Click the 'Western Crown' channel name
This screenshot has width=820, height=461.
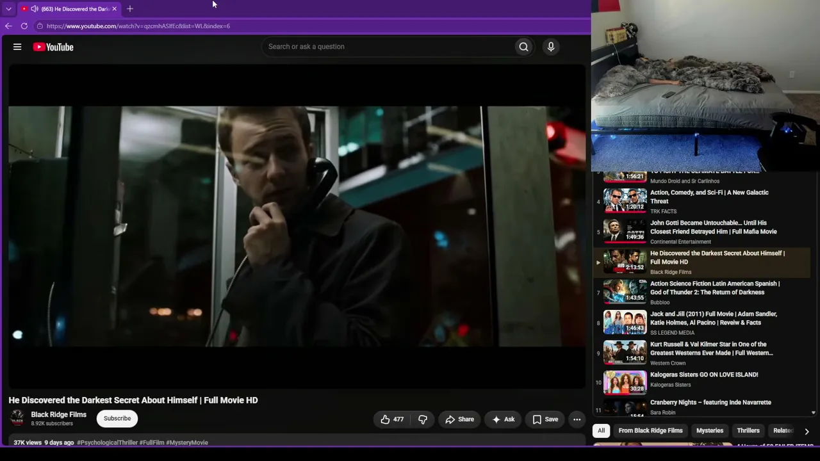pos(668,363)
